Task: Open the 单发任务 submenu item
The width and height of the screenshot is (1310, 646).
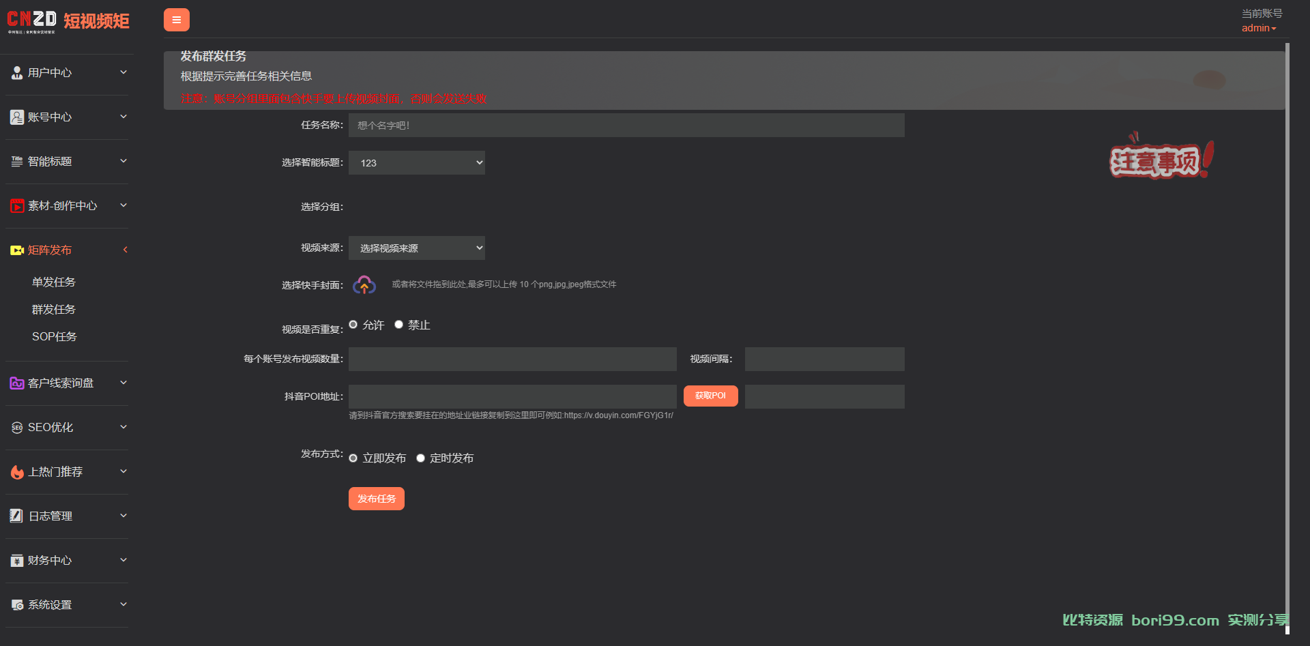Action: pos(54,282)
